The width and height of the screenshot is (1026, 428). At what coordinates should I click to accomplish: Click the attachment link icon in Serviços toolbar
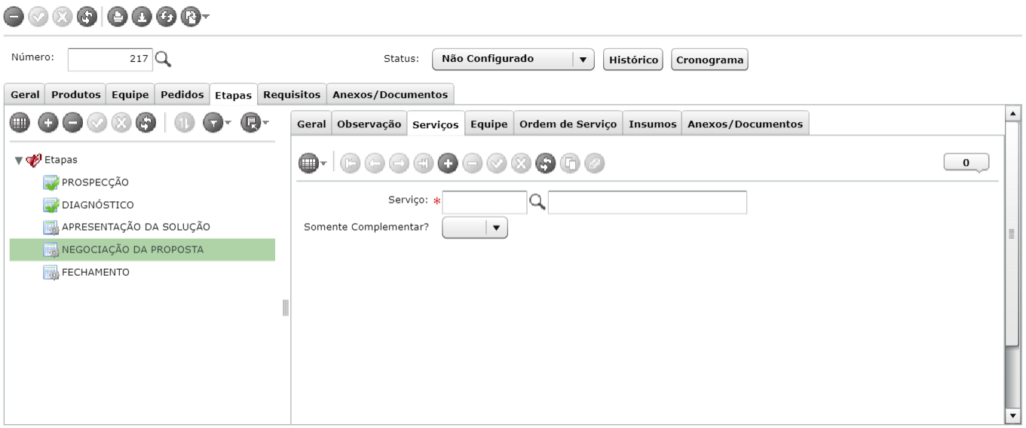pos(595,162)
